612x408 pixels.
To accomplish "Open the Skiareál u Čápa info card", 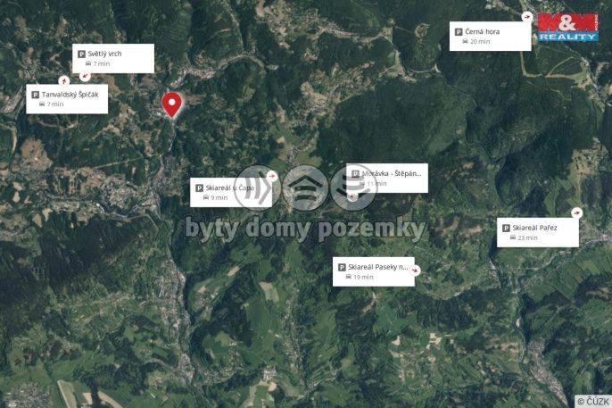I will 231,193.
